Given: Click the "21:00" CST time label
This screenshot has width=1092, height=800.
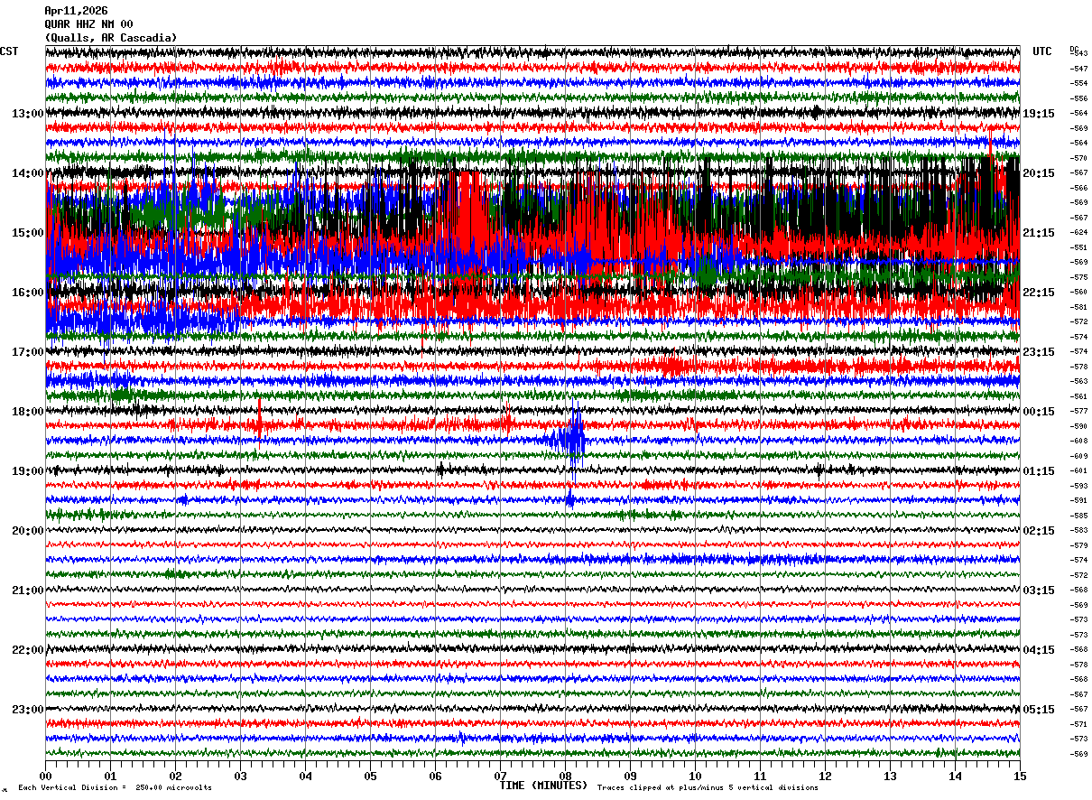Looking at the screenshot, I should coord(28,591).
